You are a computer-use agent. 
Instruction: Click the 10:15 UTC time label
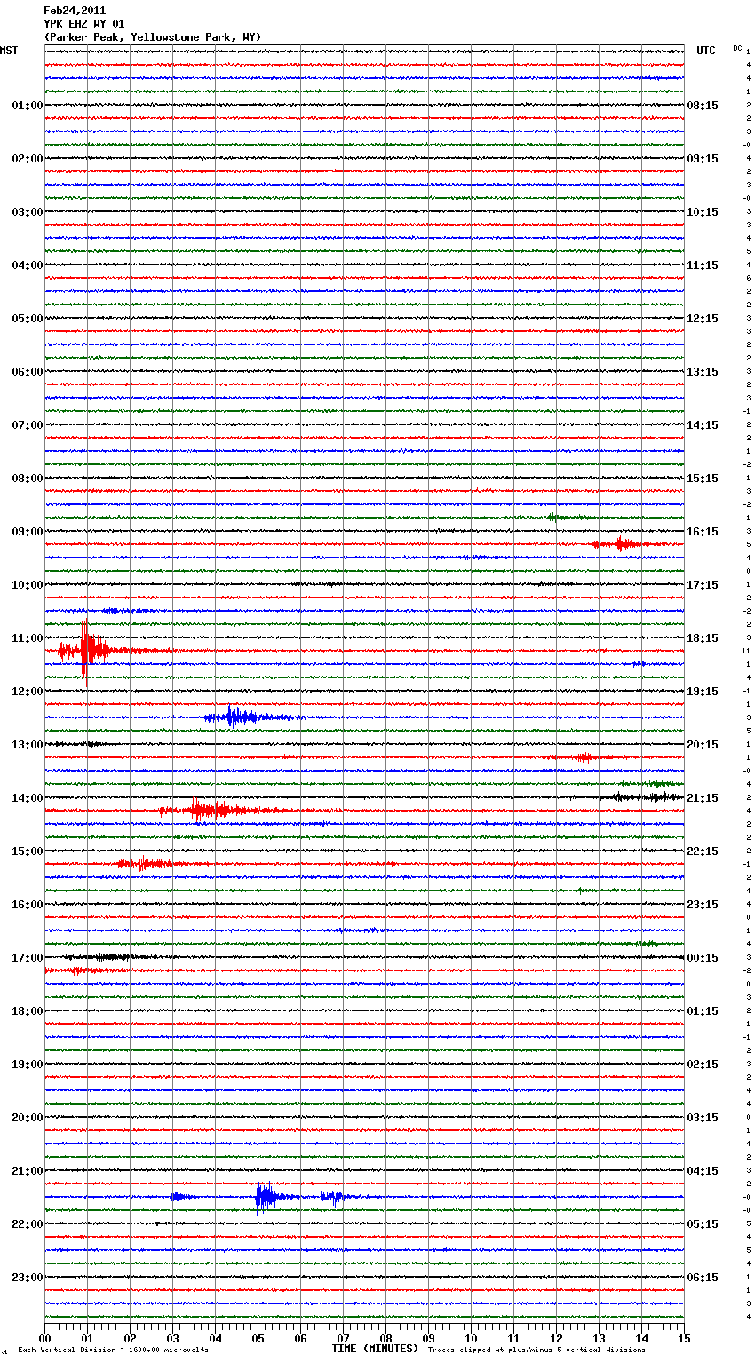703,212
